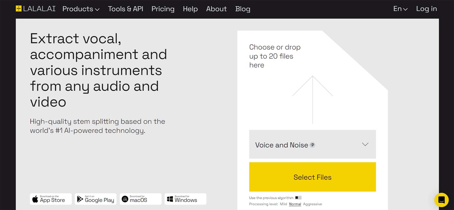Click the Apple App Store download badge
Image resolution: width=454 pixels, height=210 pixels.
tap(51, 199)
